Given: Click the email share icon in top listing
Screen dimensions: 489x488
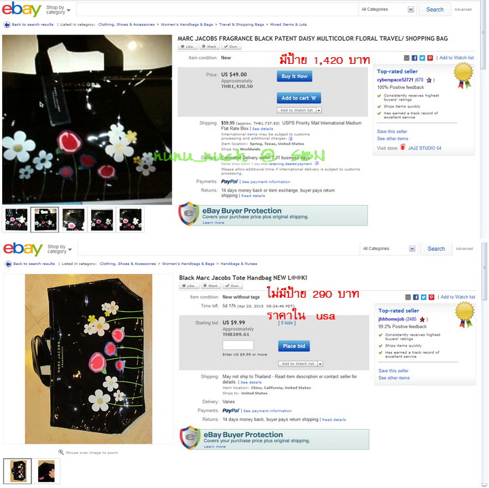Looking at the screenshot, I should [x=407, y=58].
